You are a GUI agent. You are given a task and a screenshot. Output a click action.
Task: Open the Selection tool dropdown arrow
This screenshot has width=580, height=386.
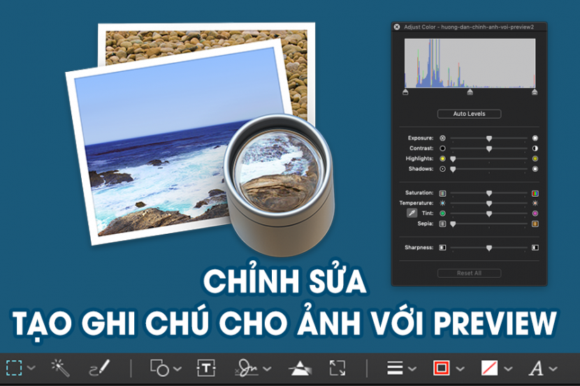click(31, 368)
